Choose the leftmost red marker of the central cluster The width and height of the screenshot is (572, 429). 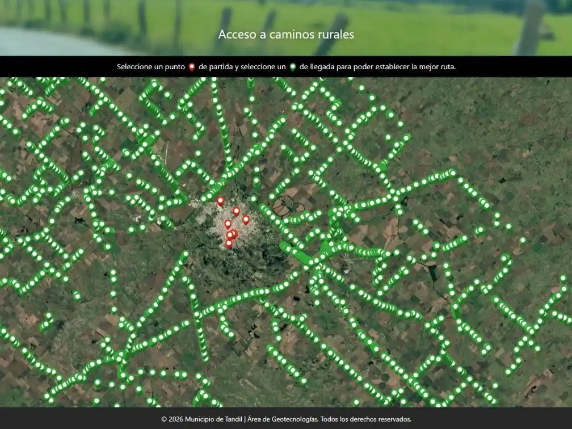click(x=228, y=223)
